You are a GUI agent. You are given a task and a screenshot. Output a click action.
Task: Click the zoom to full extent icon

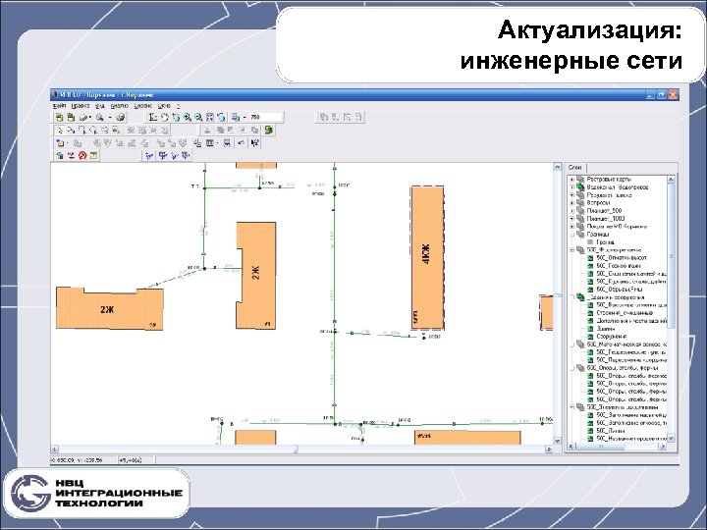click(x=210, y=117)
